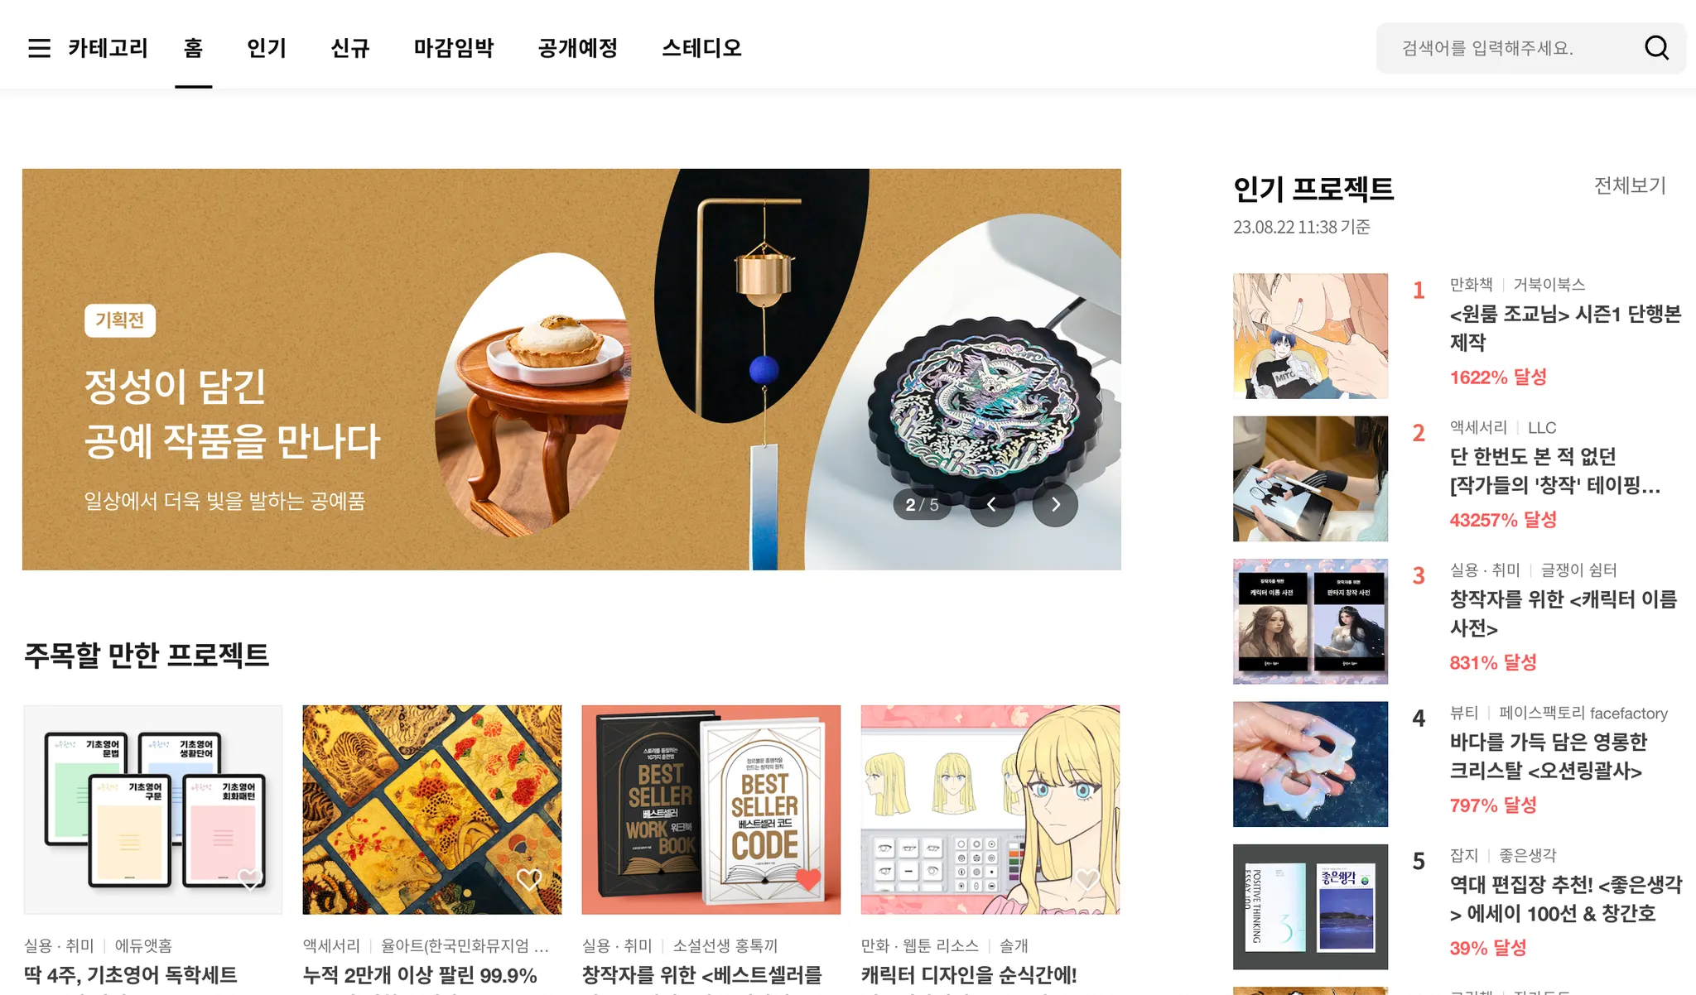Image resolution: width=1696 pixels, height=995 pixels.
Task: Like the 기초영어 독학세트 project heart
Action: pos(250,879)
